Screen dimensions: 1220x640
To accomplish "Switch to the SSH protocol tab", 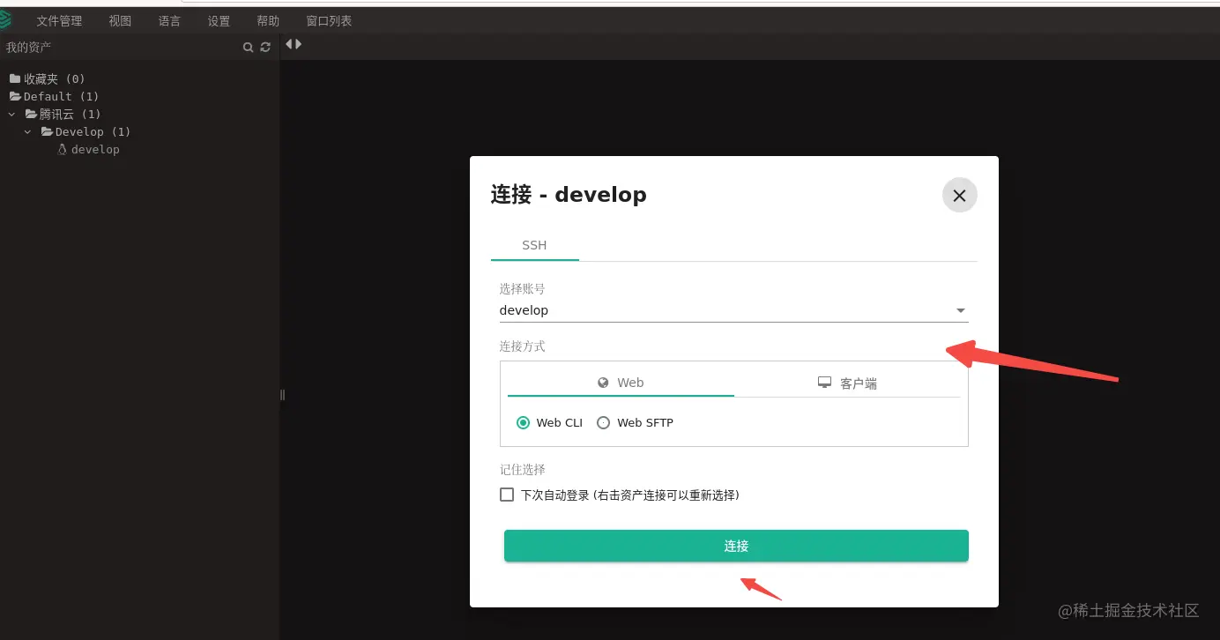I will 534,245.
